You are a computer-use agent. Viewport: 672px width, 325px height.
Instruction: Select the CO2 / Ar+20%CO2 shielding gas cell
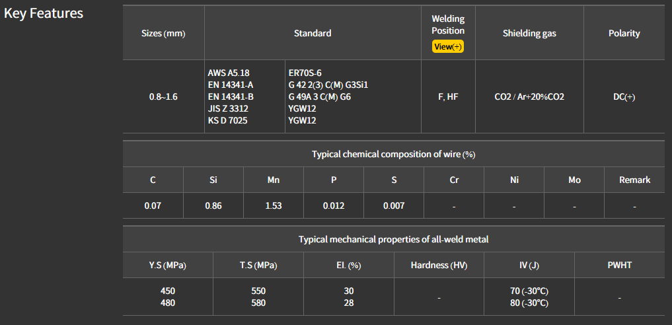(529, 96)
